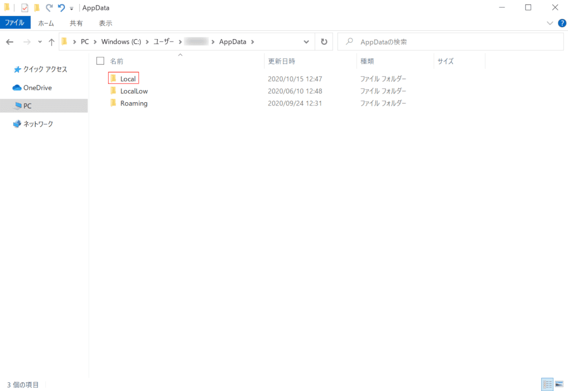This screenshot has width=568, height=391.
Task: Click the Redo icon in title bar
Action: click(49, 8)
